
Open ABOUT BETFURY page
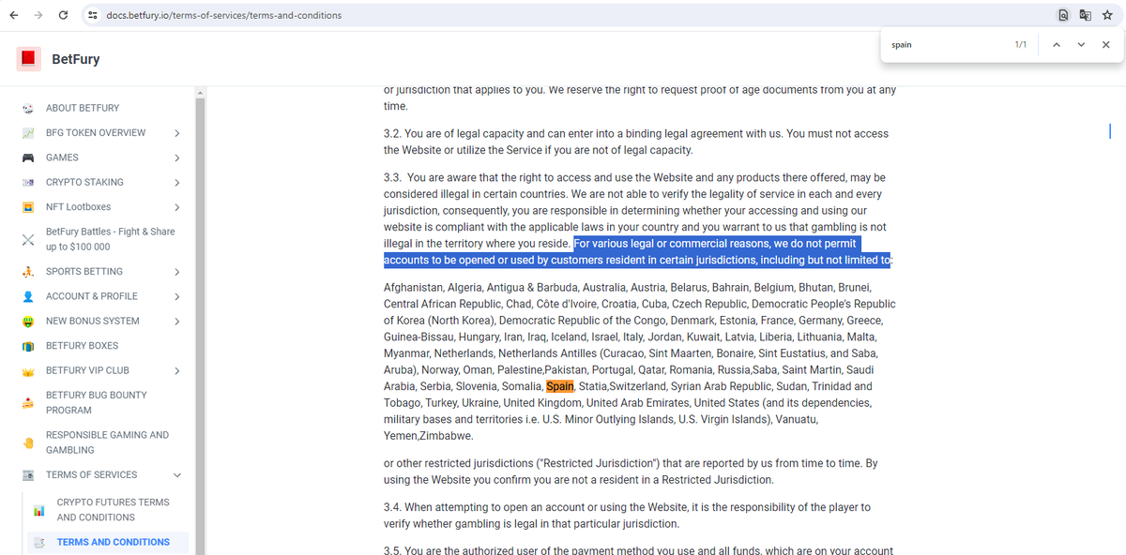point(83,108)
